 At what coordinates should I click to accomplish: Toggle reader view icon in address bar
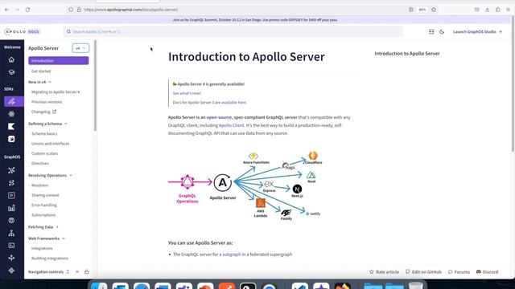click(x=411, y=10)
